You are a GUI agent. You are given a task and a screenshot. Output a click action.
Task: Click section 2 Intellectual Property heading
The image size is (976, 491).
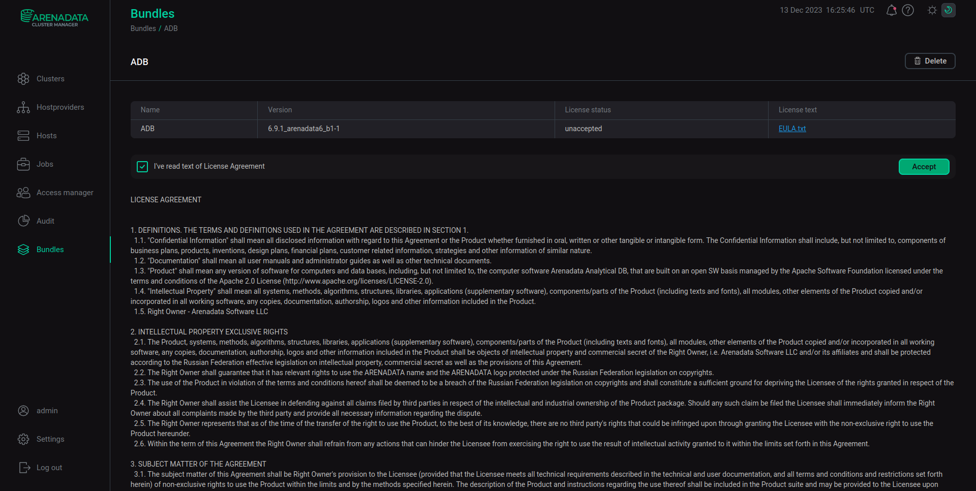pyautogui.click(x=209, y=332)
